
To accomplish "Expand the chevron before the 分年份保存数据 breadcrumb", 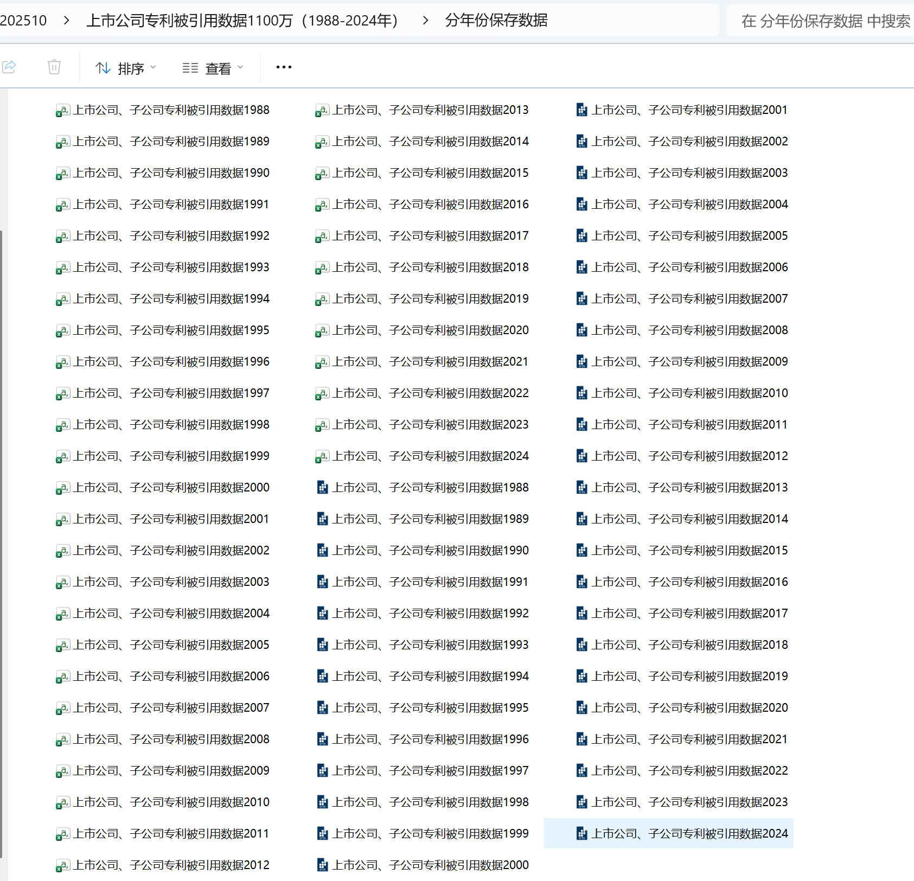I will click(425, 21).
